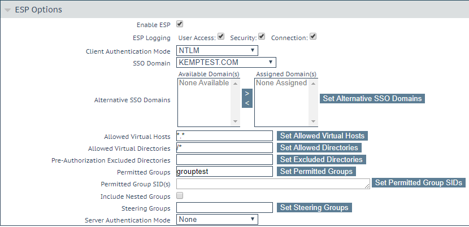The width and height of the screenshot is (469, 227).
Task: Click Set Steering Groups button
Action: click(x=314, y=208)
